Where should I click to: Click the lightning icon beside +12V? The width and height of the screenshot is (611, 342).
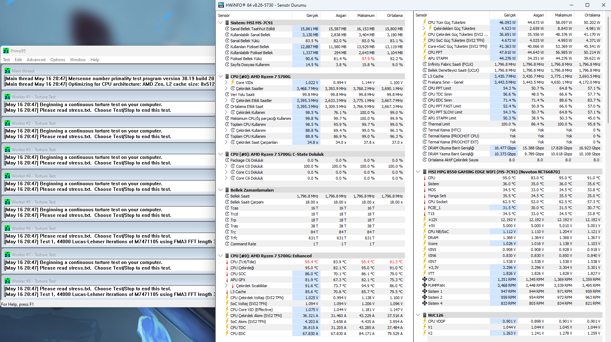pyautogui.click(x=425, y=220)
